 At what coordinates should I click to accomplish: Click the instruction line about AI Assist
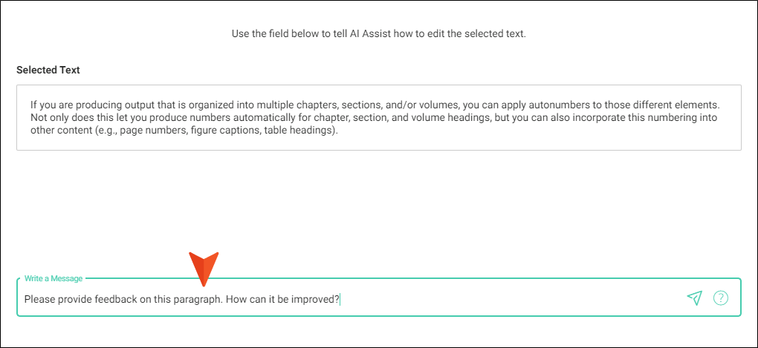coord(378,34)
